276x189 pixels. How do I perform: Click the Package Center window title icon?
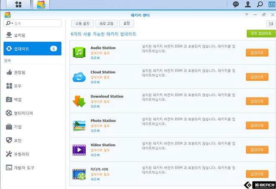click(x=8, y=15)
